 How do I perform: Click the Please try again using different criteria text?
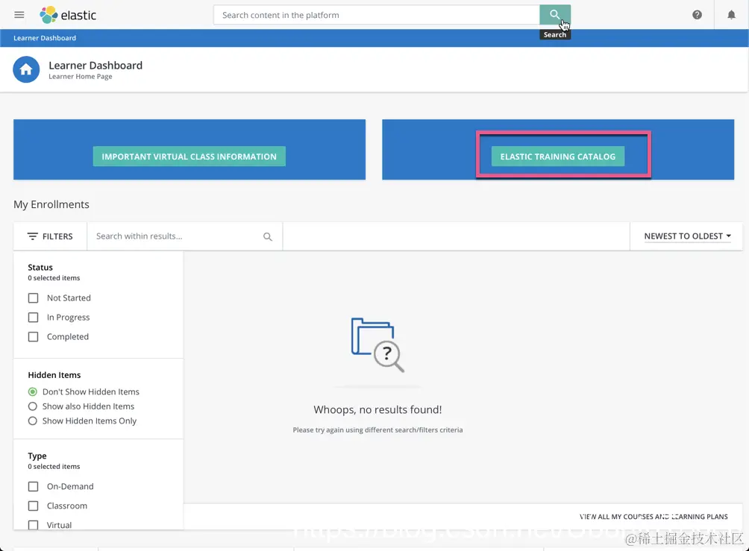click(377, 429)
